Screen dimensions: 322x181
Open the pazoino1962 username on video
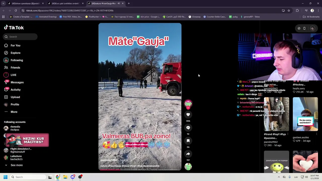click(109, 160)
